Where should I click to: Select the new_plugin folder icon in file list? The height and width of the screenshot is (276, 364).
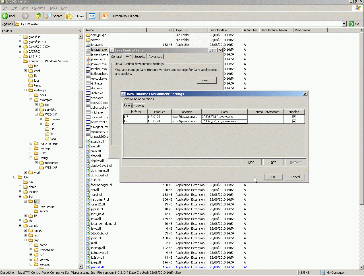88,35
